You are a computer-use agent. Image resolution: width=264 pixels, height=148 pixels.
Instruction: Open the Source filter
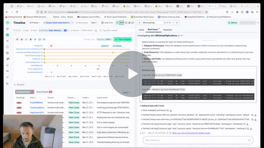(x=75, y=30)
